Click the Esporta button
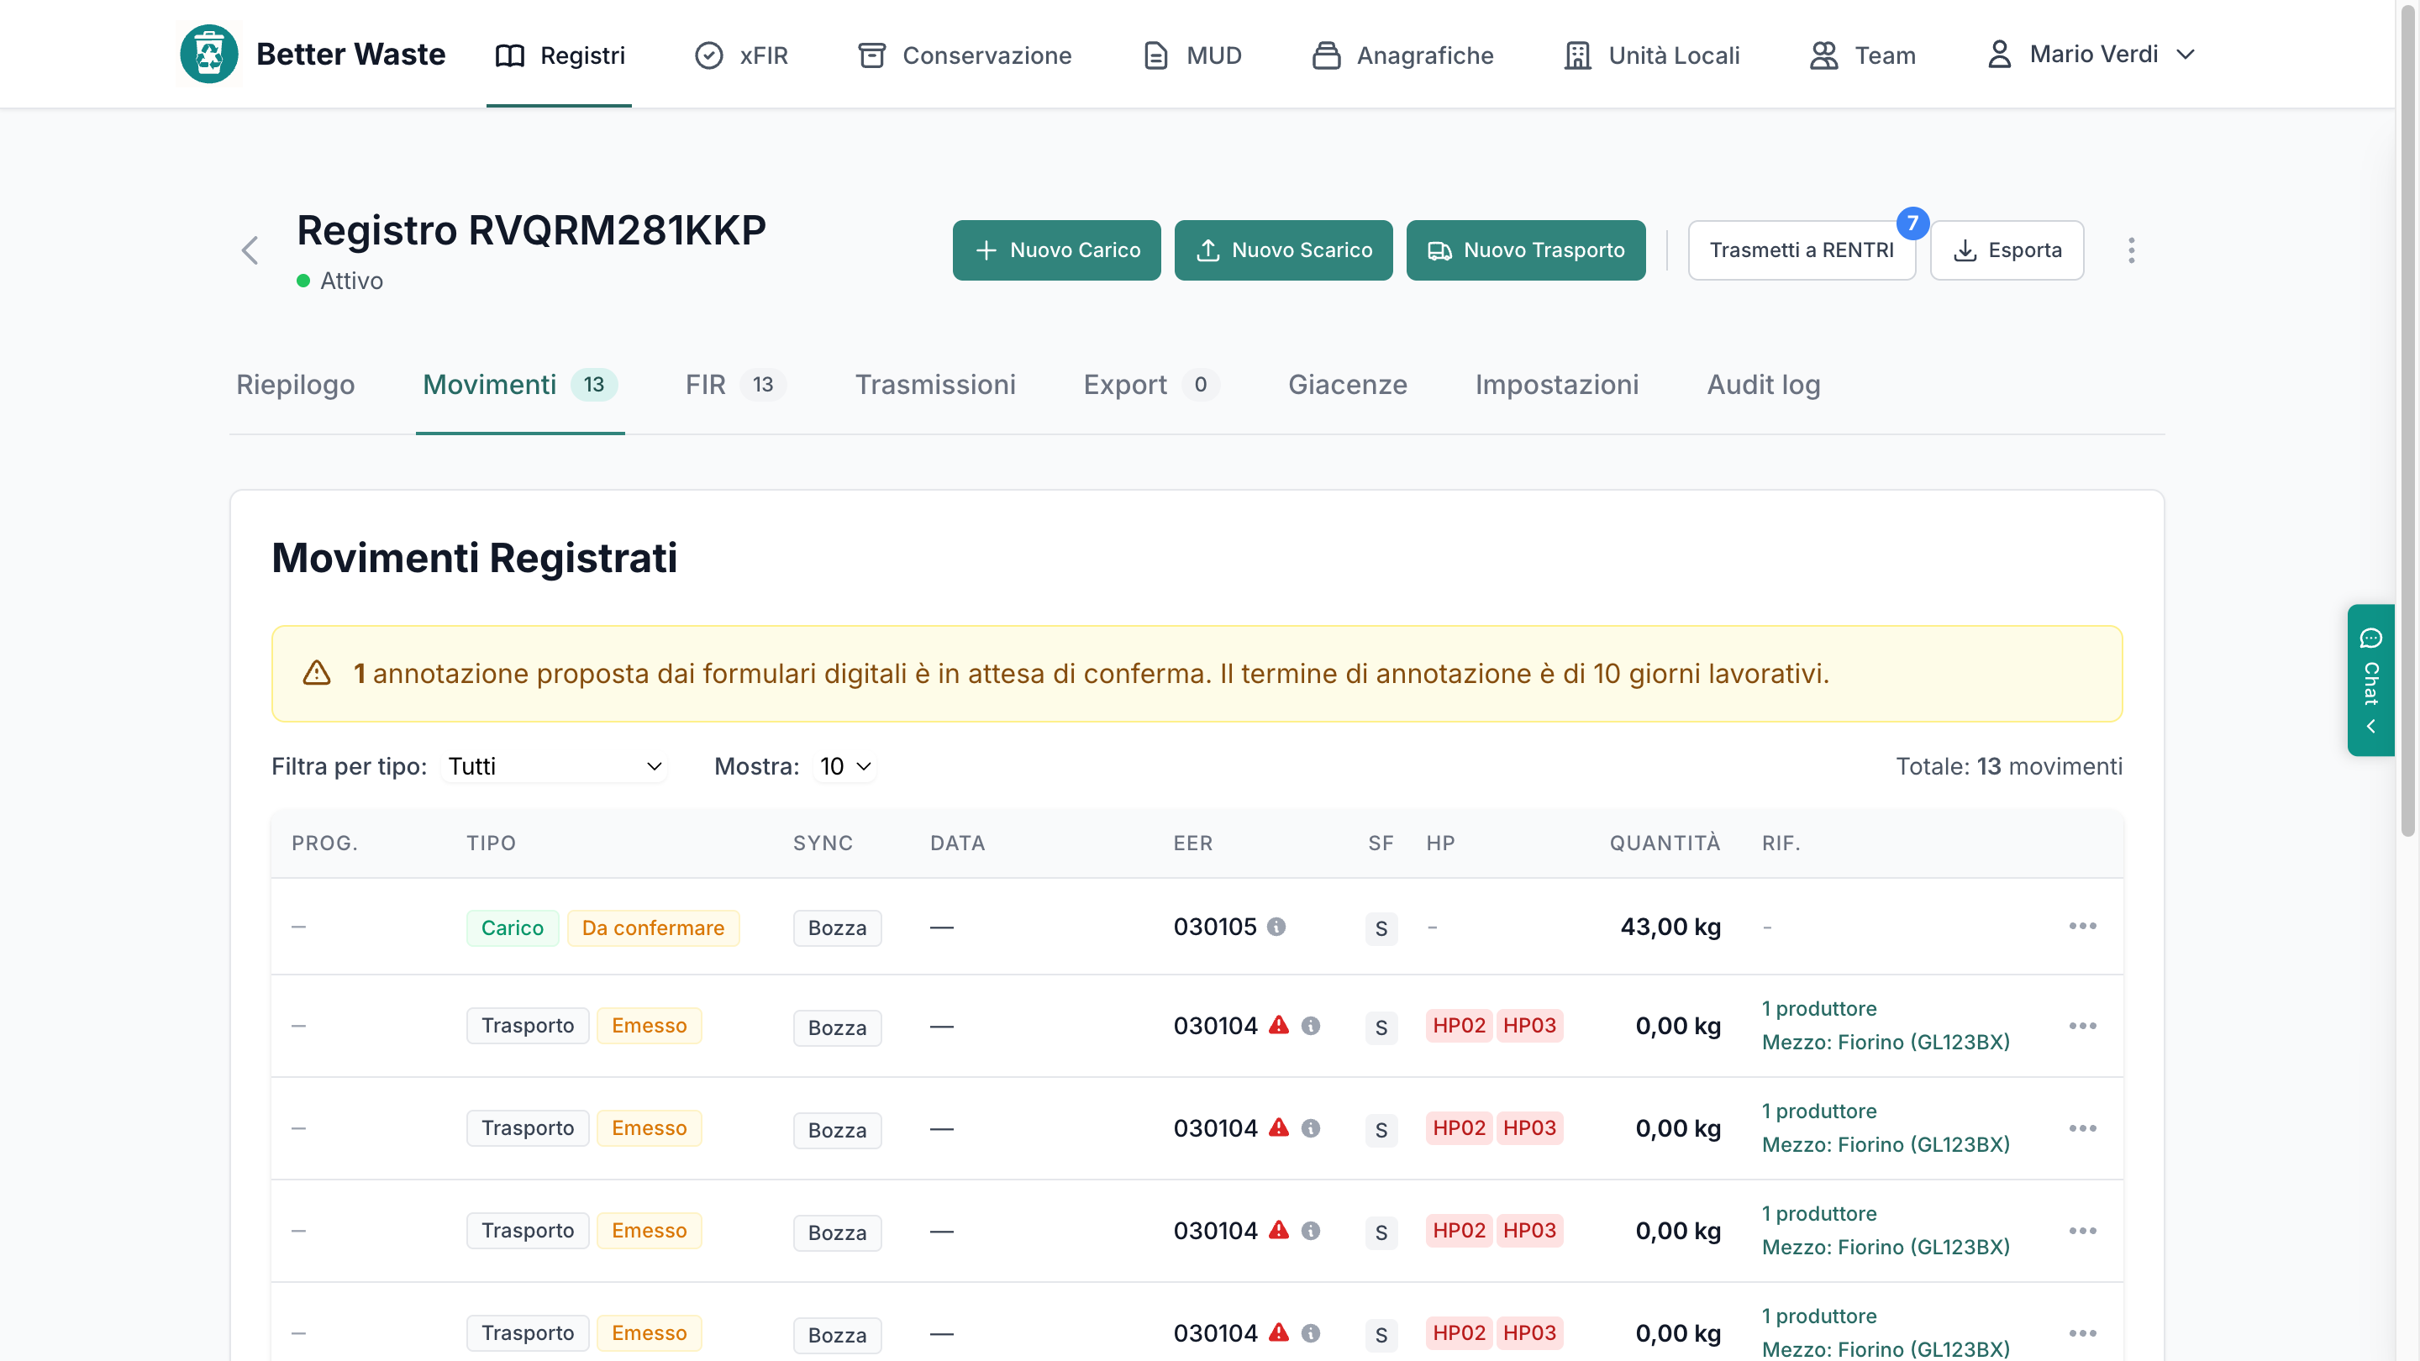2420x1361 pixels. click(x=2007, y=250)
